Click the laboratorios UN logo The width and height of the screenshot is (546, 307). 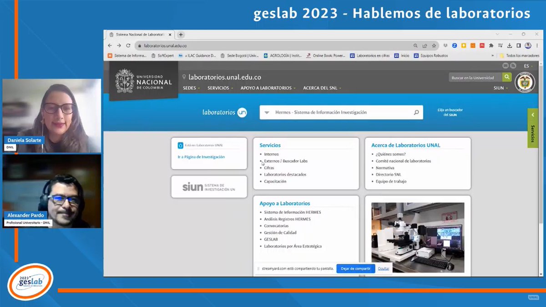[x=224, y=112]
